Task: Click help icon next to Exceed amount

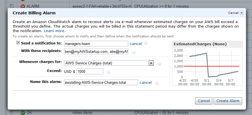Action: pos(109,72)
